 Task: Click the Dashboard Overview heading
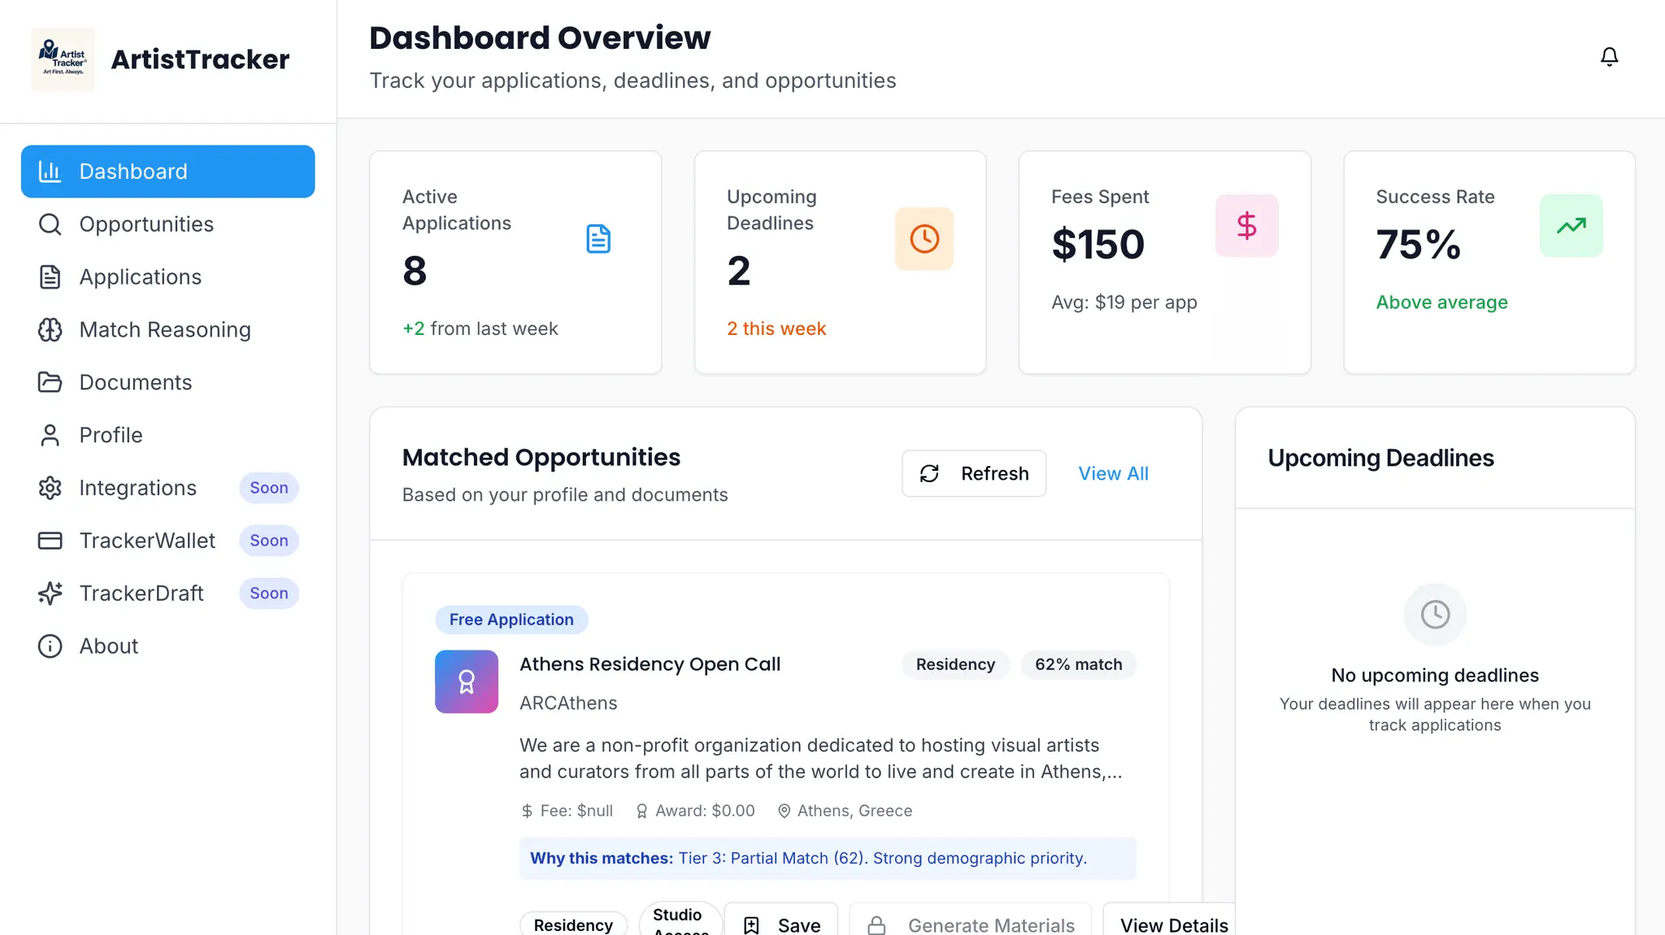[540, 38]
